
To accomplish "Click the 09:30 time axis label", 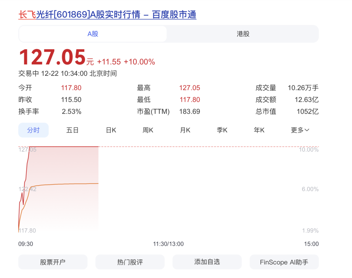I will click(x=26, y=244).
